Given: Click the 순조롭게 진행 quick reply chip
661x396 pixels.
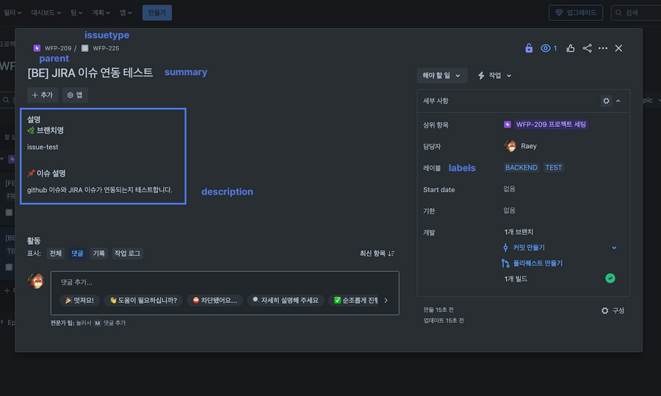Looking at the screenshot, I should 355,301.
